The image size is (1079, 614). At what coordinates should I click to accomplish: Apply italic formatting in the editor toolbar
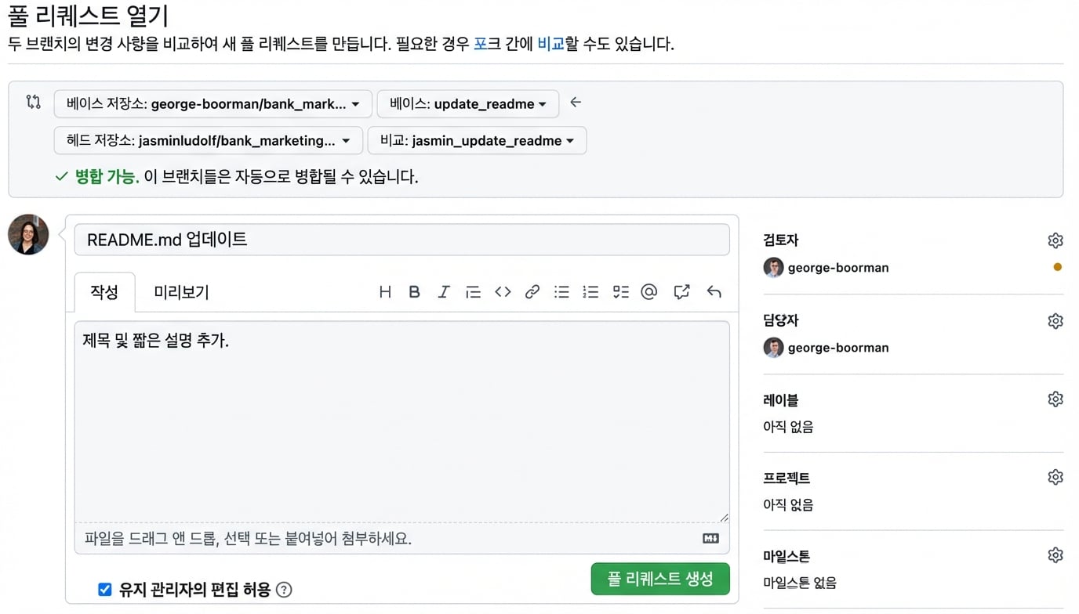point(444,292)
